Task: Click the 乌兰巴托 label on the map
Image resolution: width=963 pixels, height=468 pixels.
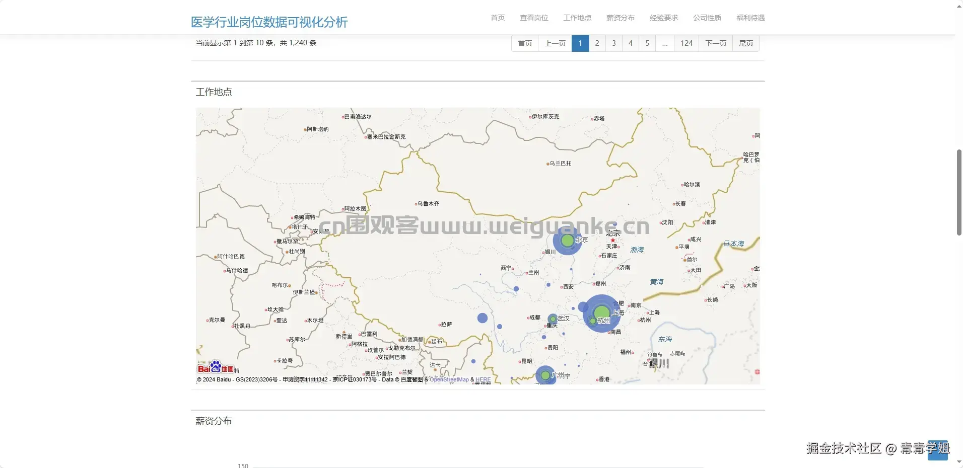Action: coord(560,164)
